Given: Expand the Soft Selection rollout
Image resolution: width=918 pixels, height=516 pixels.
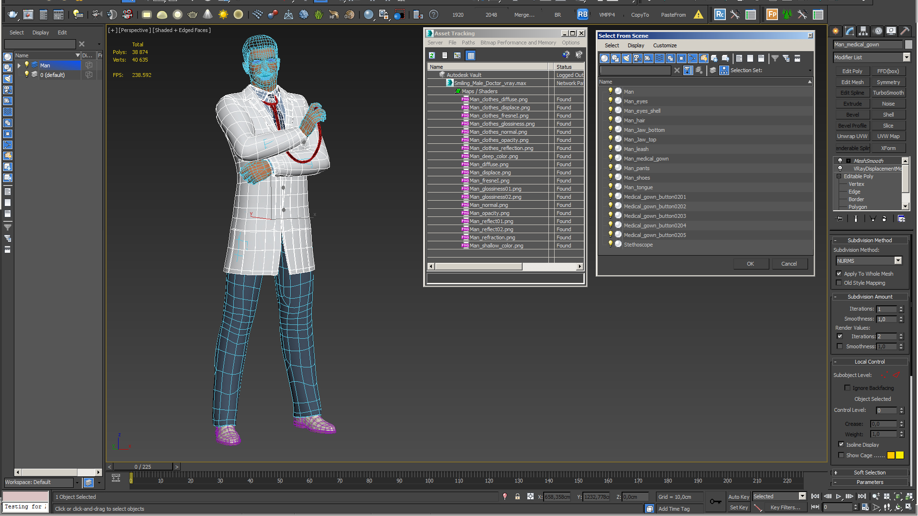Looking at the screenshot, I should tap(870, 473).
